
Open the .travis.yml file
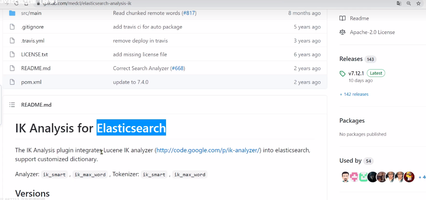point(33,41)
